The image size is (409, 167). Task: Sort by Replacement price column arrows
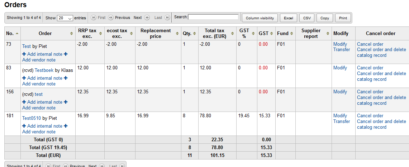click(177, 34)
